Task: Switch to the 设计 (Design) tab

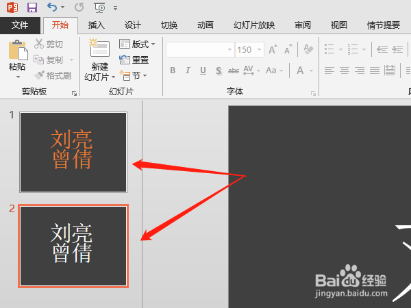Action: [133, 25]
